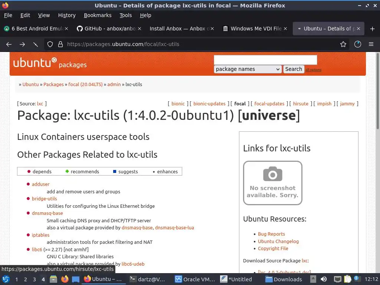
Task: Open a new browser tab
Action: [373, 29]
